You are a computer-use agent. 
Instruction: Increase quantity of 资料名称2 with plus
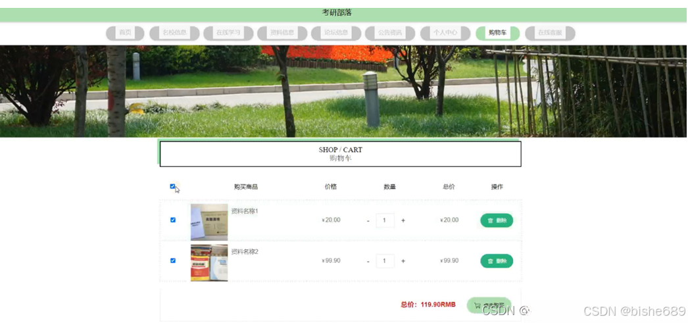tap(403, 261)
